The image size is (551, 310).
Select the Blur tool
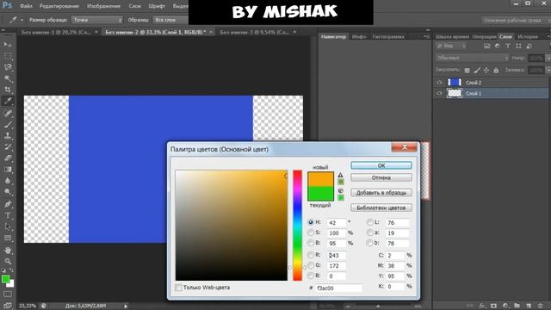8,181
